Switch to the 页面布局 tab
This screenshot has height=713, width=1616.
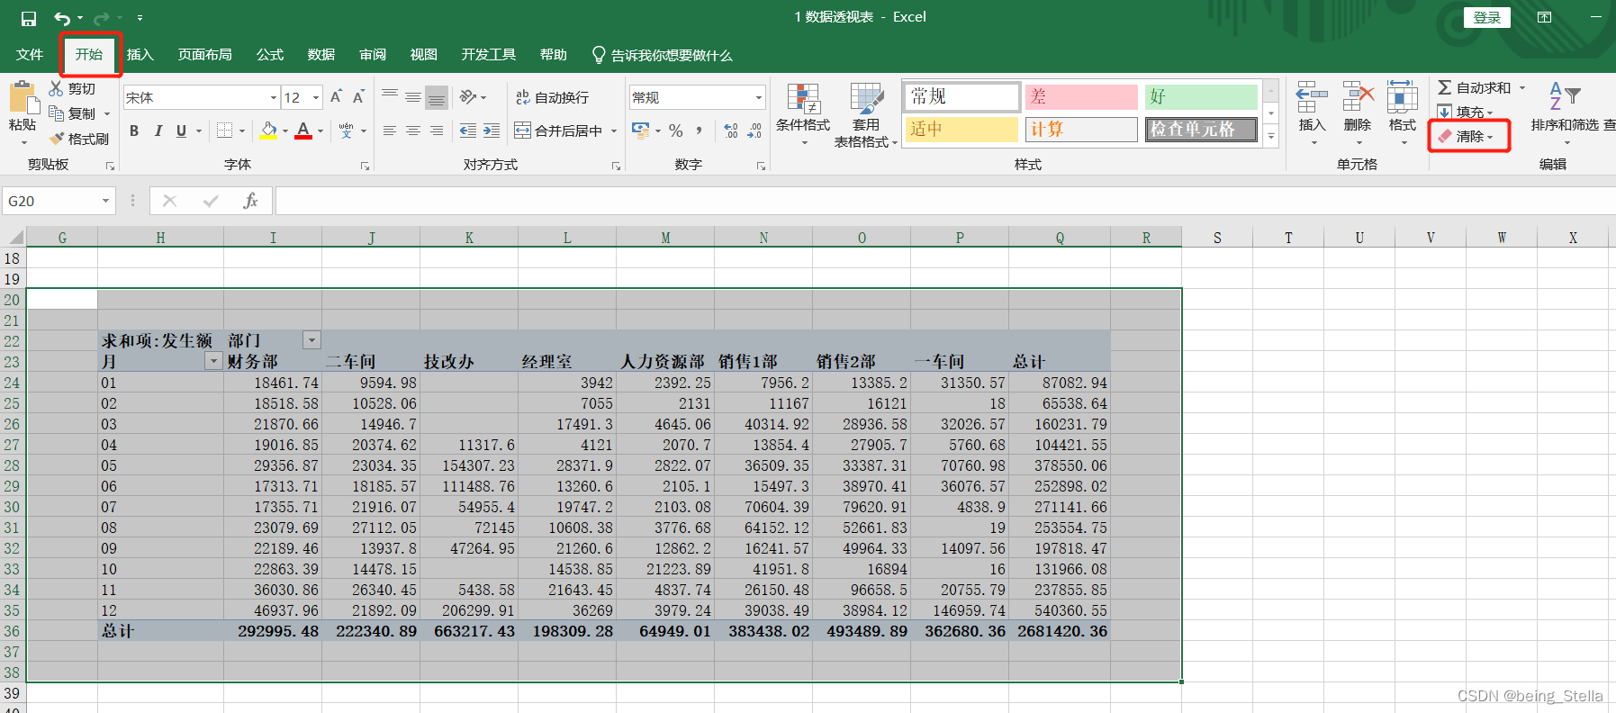click(x=205, y=55)
